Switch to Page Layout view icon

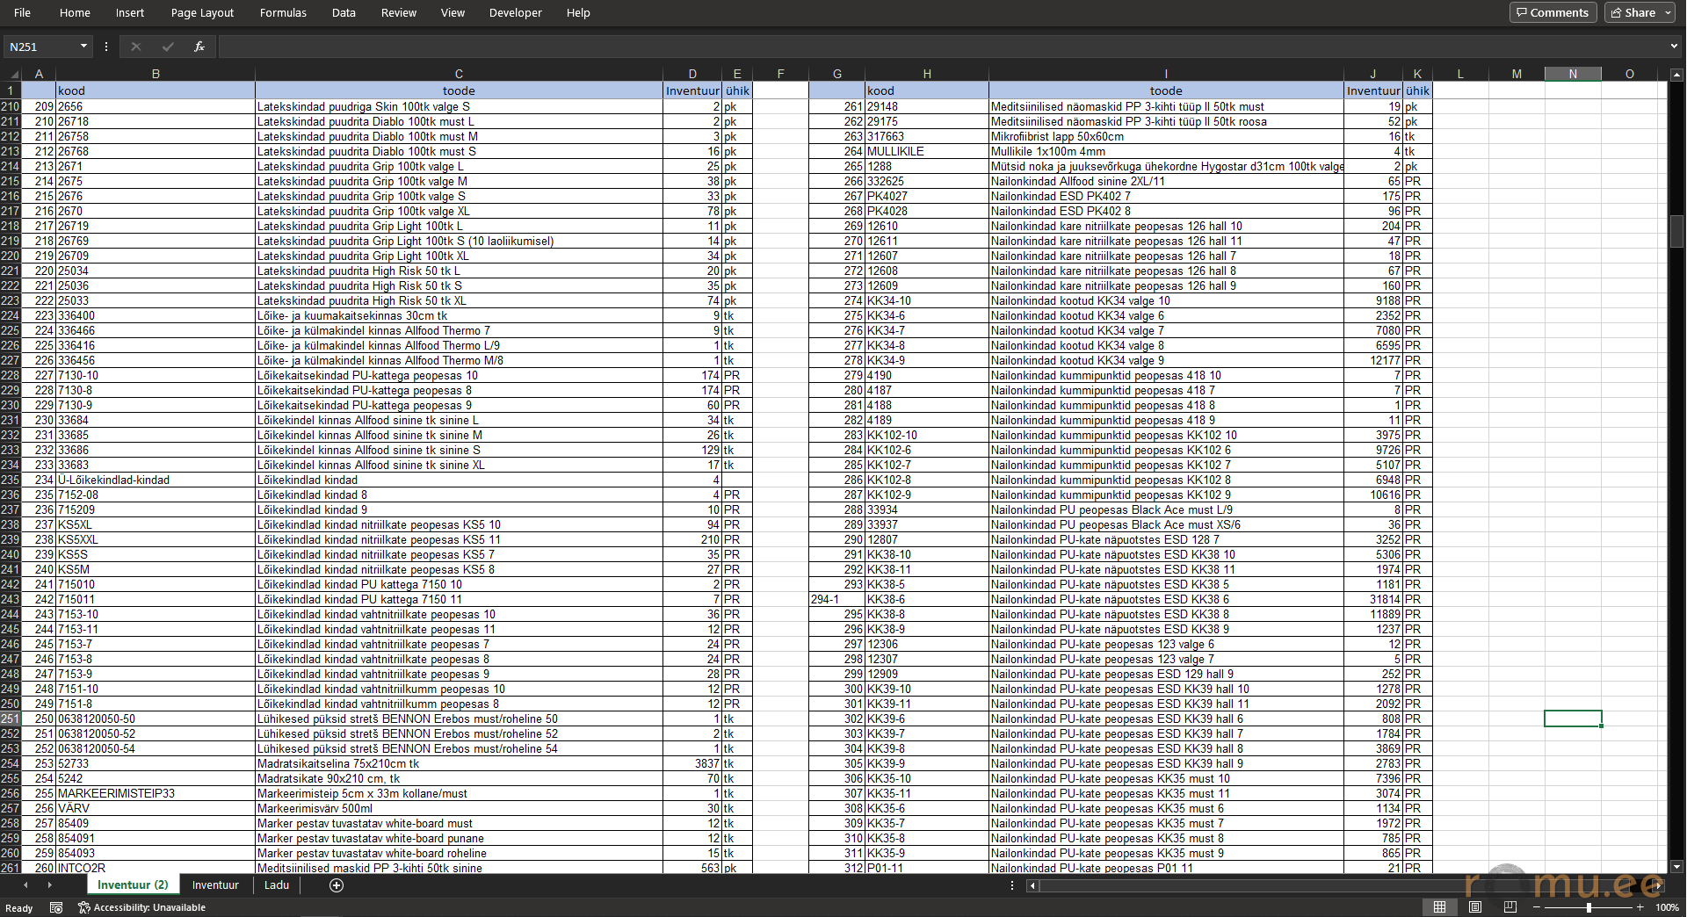pyautogui.click(x=1475, y=907)
